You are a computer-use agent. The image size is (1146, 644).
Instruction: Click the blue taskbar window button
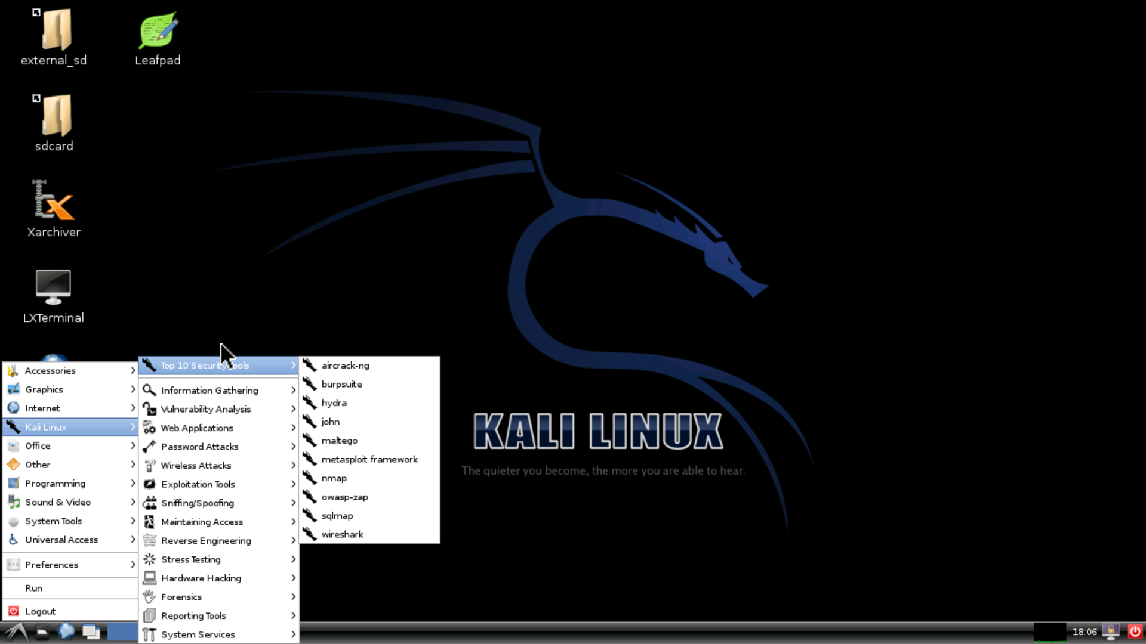122,632
